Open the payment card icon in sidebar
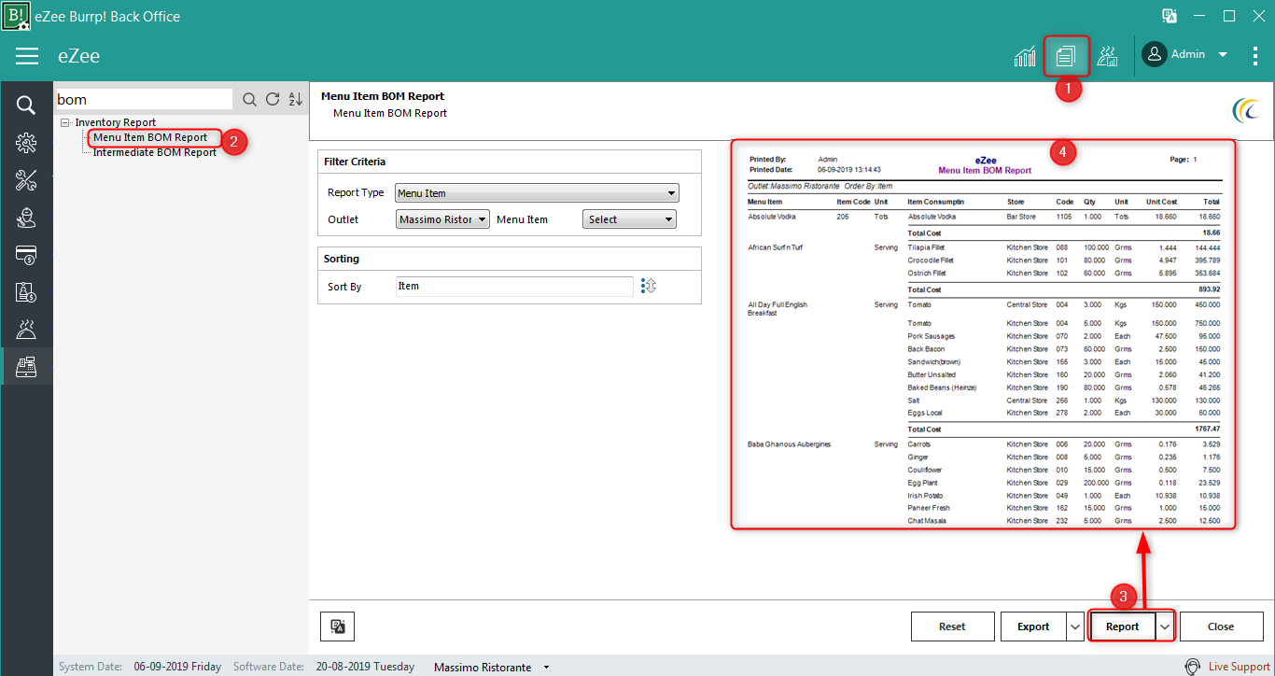 coord(26,254)
